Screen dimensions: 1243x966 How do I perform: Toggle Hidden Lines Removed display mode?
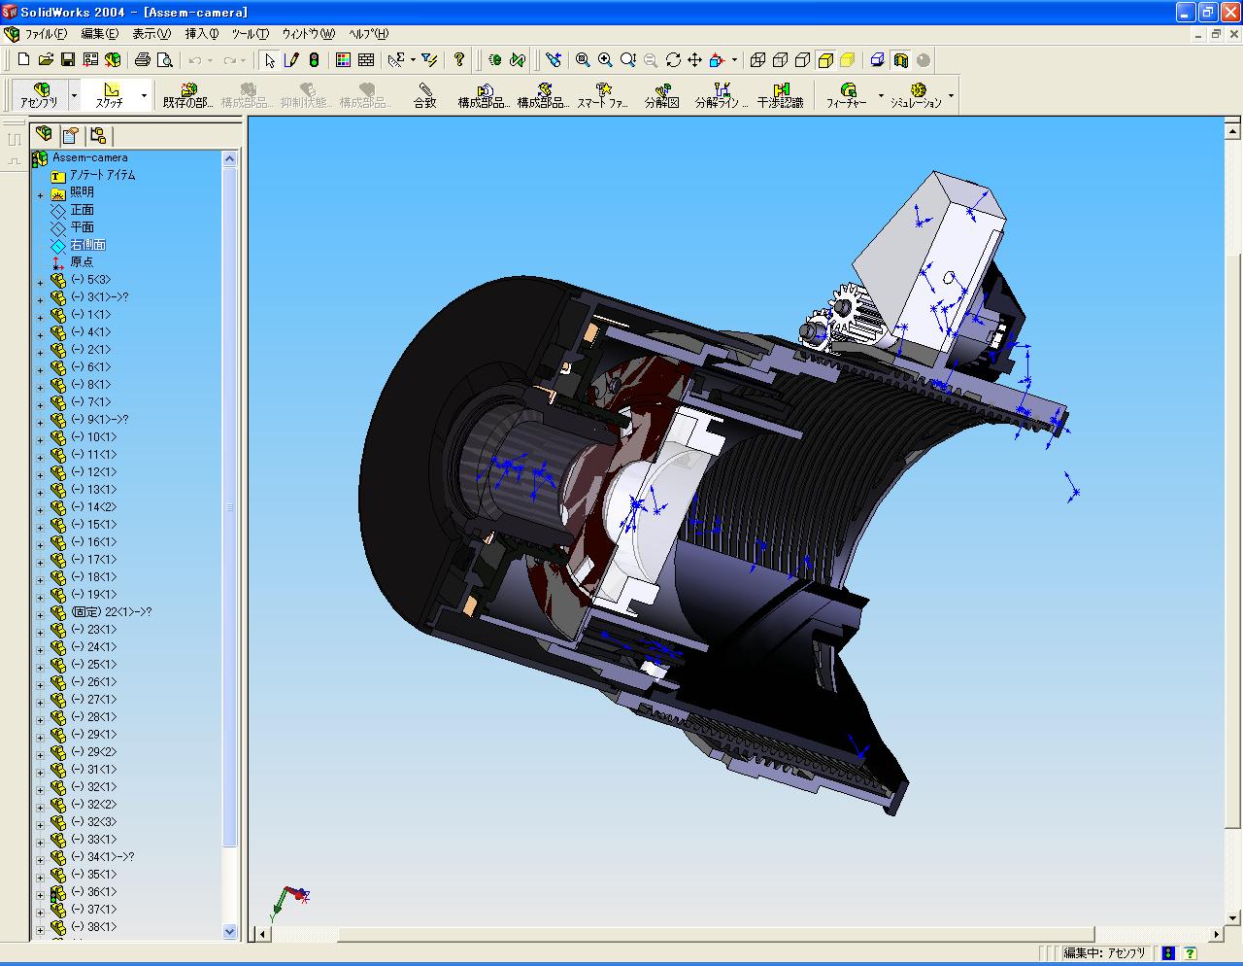[803, 60]
